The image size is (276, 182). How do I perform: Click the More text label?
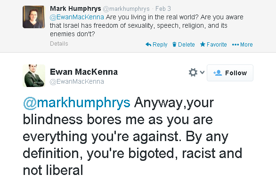tap(246, 45)
